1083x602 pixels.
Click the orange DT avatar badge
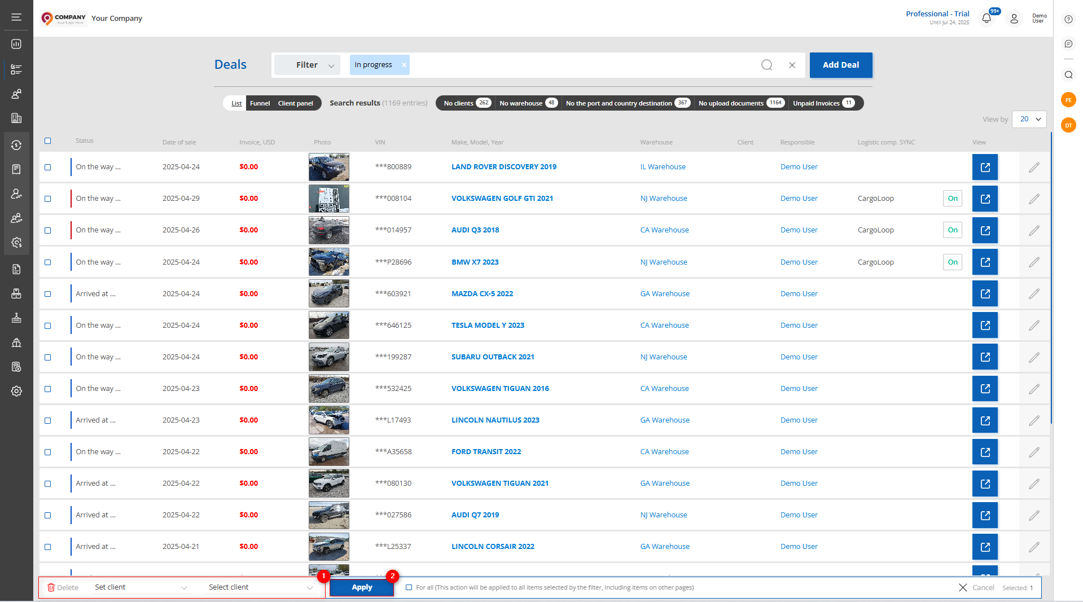tap(1068, 125)
